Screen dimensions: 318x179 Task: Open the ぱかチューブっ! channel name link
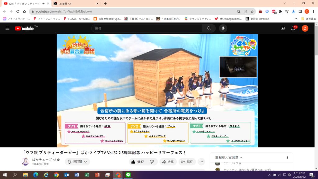[44, 160]
